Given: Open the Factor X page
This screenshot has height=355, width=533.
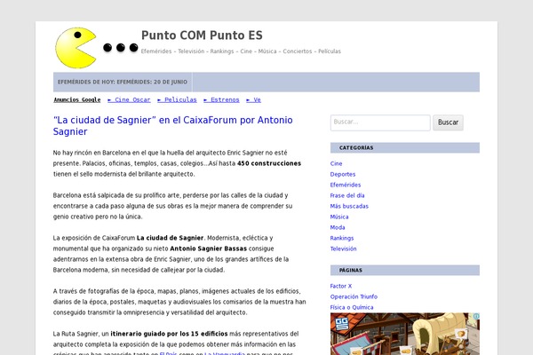Looking at the screenshot, I should tap(341, 286).
